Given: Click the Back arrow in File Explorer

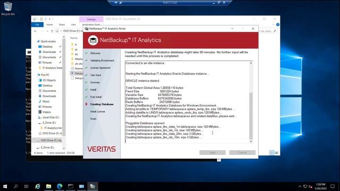Looking at the screenshot, I should 36,31.
